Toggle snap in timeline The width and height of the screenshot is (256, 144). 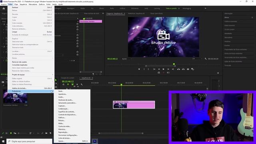coord(68,84)
